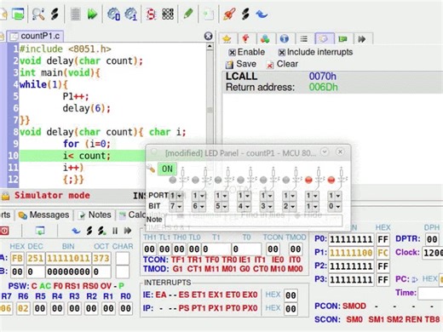
Task: Open the star bookmarks tab in right panel
Action: click(x=227, y=38)
